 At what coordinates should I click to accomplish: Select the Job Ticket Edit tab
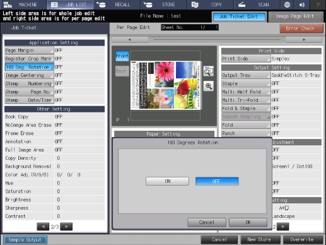point(239,17)
